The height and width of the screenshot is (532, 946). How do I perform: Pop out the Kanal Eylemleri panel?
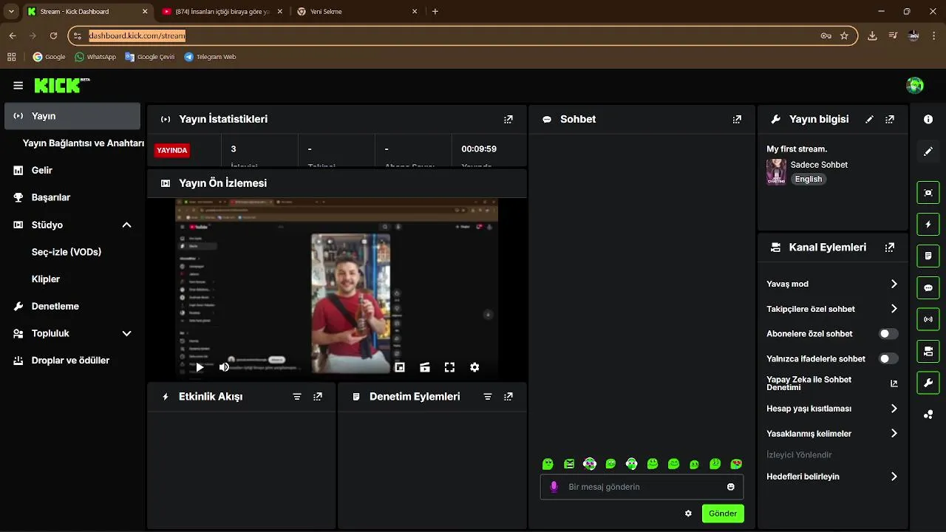coord(890,248)
